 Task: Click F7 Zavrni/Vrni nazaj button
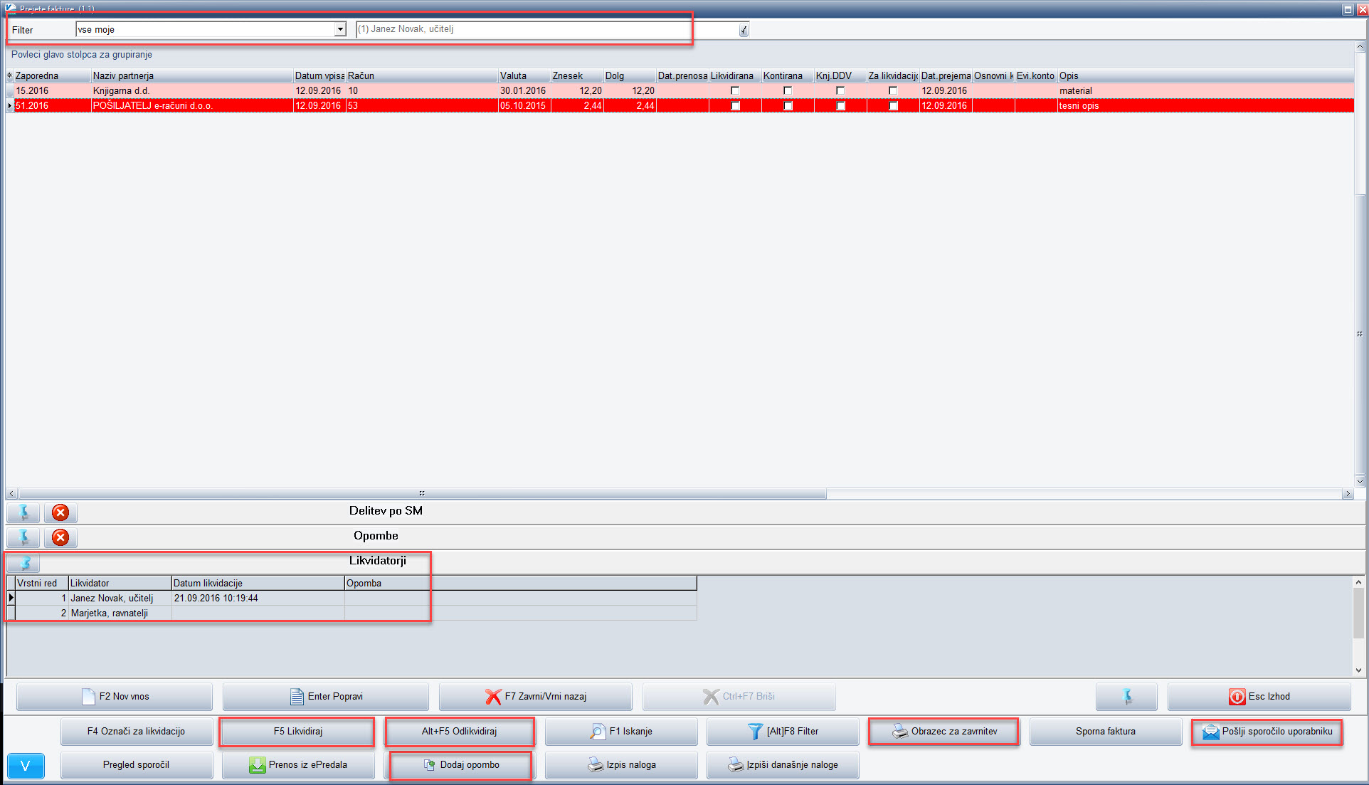535,697
